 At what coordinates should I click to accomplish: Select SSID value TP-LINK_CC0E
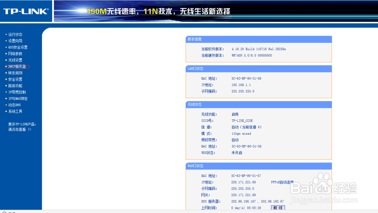[x=242, y=121]
